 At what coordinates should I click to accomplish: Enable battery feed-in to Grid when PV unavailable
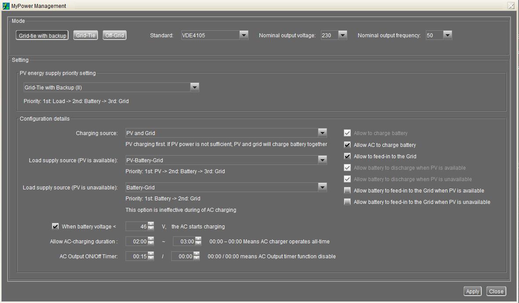[347, 202]
